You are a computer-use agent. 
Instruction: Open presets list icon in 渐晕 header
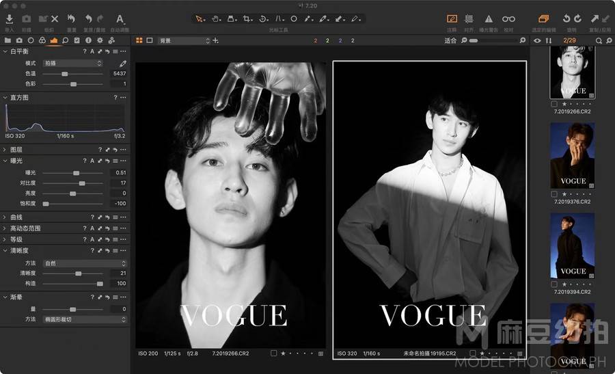(x=115, y=297)
